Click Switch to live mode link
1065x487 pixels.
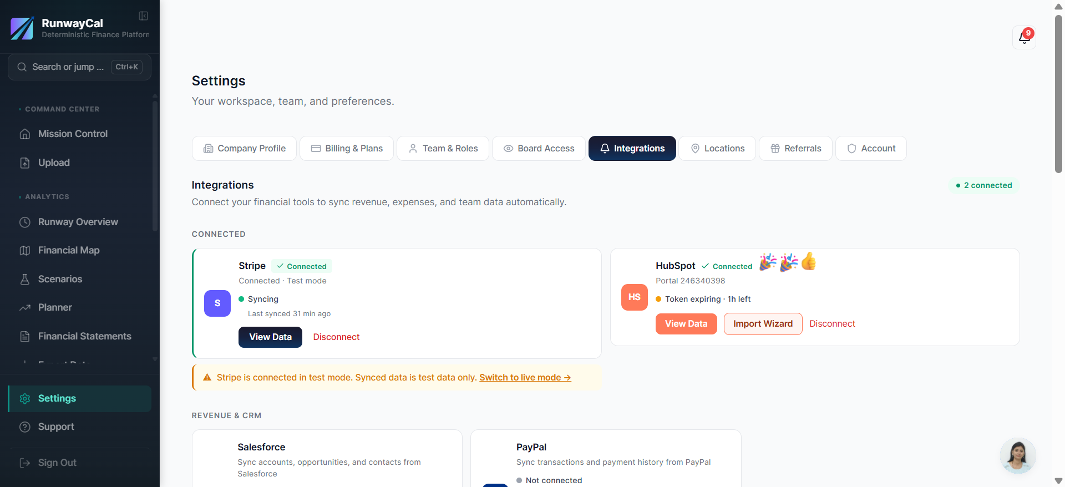[x=525, y=378]
